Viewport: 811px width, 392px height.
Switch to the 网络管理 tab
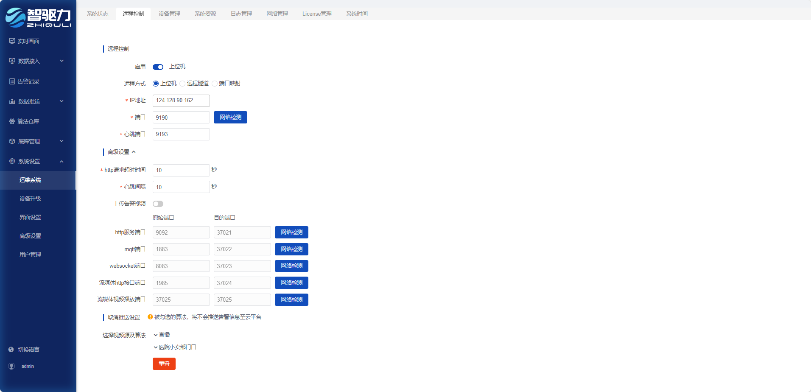[277, 14]
